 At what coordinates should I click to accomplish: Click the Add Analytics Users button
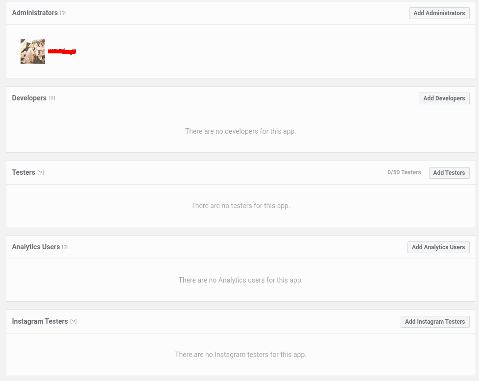coord(438,247)
